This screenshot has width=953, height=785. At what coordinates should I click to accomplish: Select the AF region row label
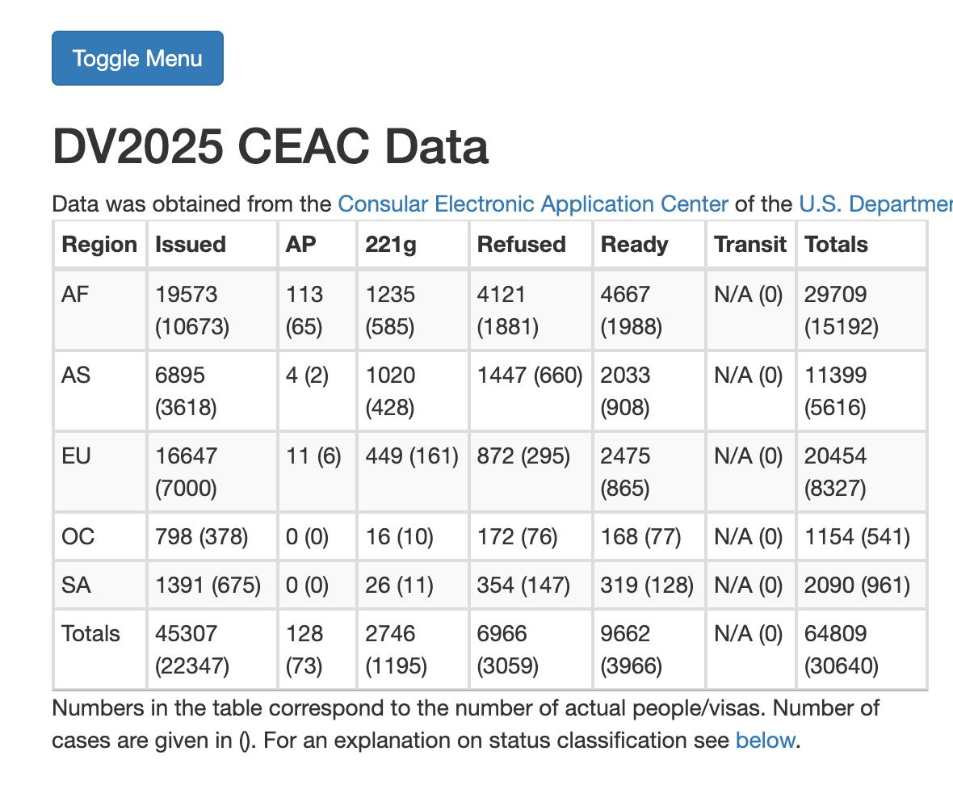75,295
